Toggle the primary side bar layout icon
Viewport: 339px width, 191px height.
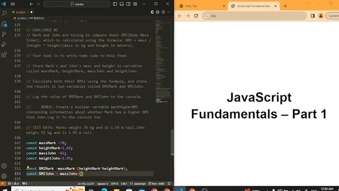(115, 4)
